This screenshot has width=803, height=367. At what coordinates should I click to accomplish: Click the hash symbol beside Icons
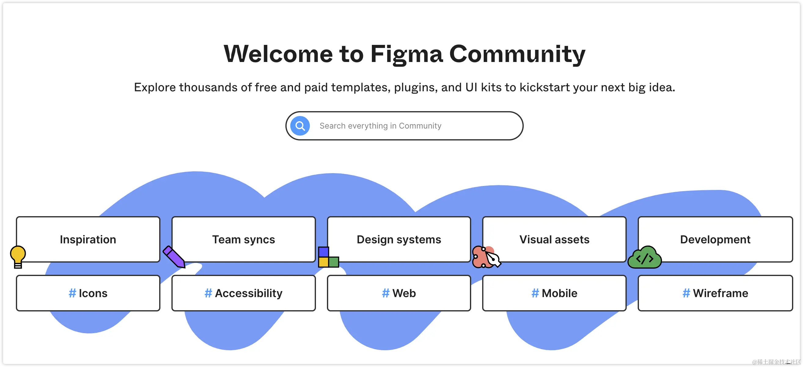pyautogui.click(x=72, y=293)
